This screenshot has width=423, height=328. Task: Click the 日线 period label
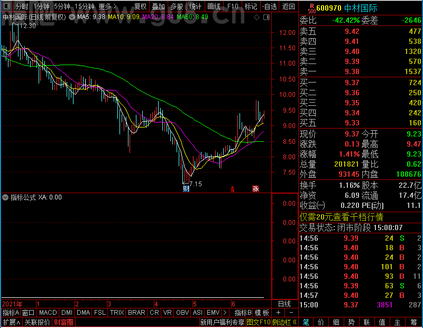click(x=284, y=304)
